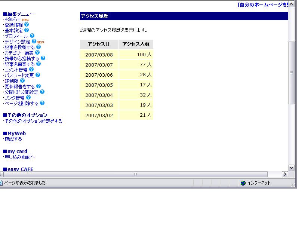Click help icon beside カテゴリー編集
Screen dimensions: 302x242
(37, 53)
